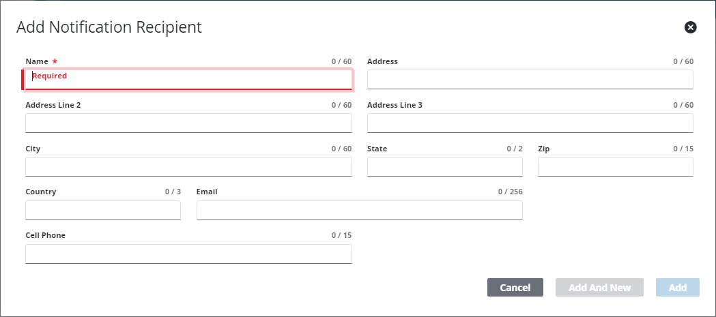
Task: Click the Add And New button
Action: pos(599,288)
